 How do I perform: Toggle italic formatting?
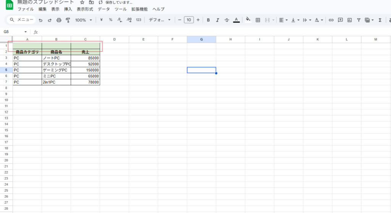[x=218, y=20]
